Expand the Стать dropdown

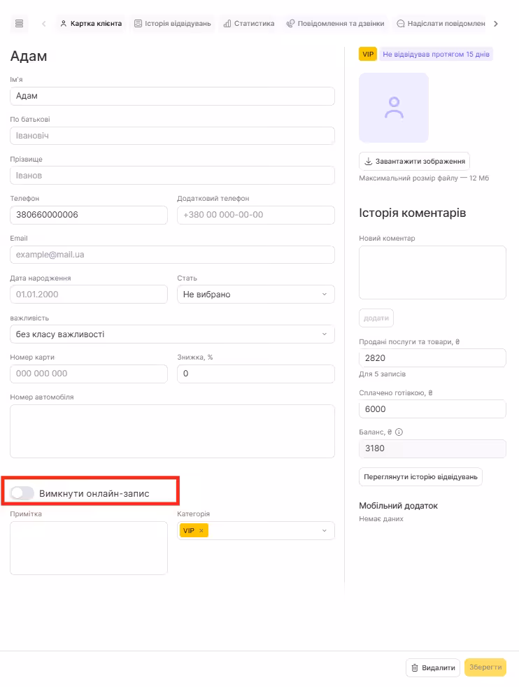255,295
